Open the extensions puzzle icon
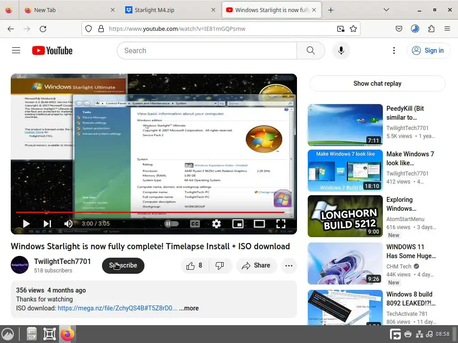The image size is (458, 343). coord(431,29)
